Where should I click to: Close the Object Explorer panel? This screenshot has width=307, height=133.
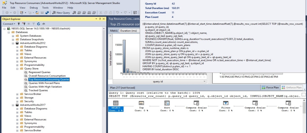(104, 19)
